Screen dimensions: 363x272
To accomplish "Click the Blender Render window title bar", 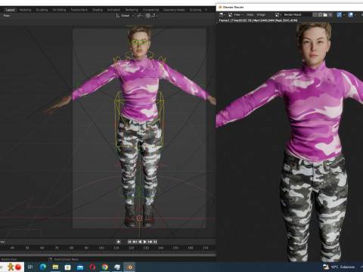I will [x=290, y=7].
